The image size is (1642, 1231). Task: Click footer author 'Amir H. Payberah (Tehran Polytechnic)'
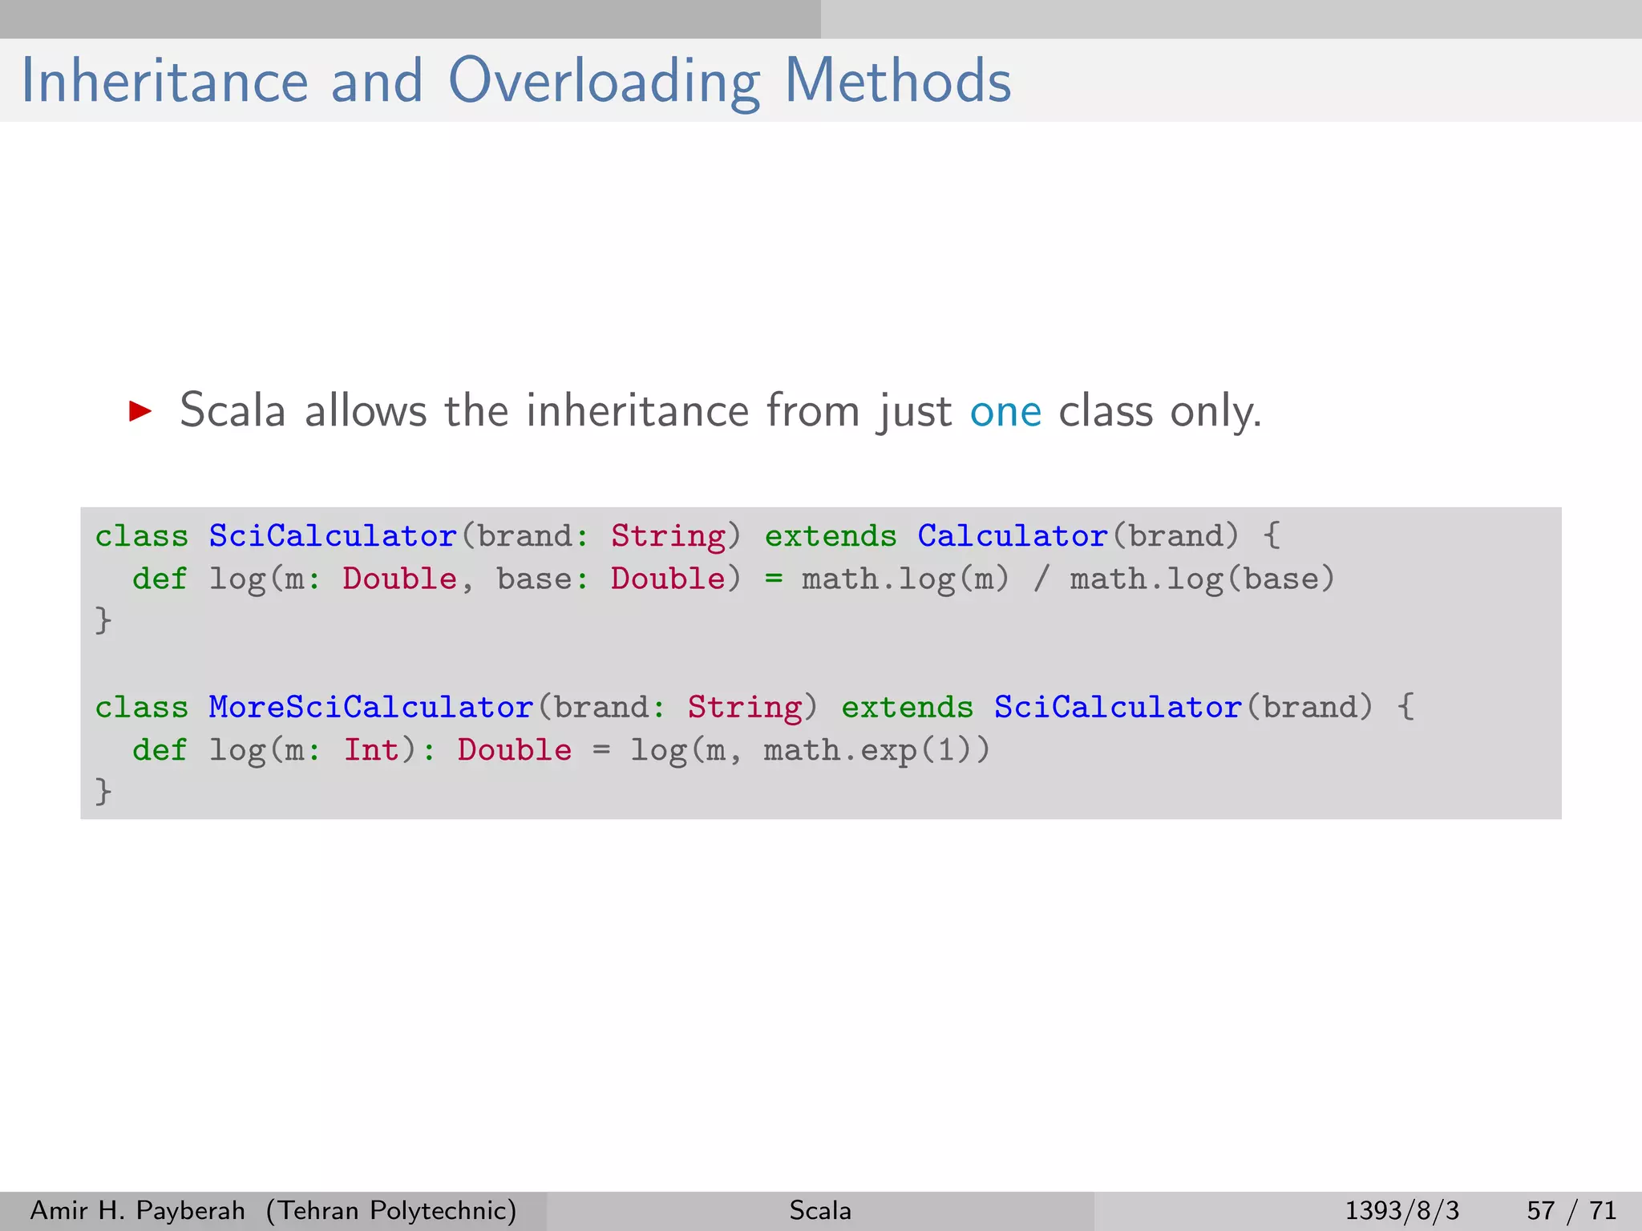[273, 1210]
